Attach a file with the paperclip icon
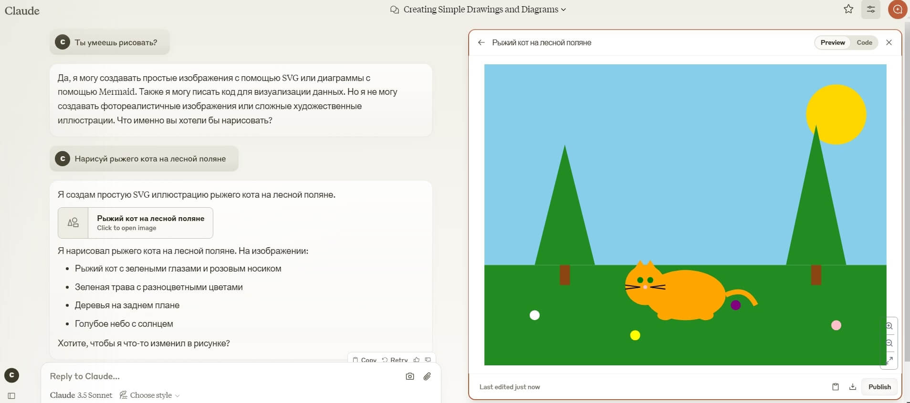 [x=427, y=376]
